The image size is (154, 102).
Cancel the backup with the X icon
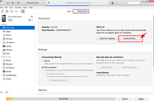pyautogui.click(x=49, y=2)
